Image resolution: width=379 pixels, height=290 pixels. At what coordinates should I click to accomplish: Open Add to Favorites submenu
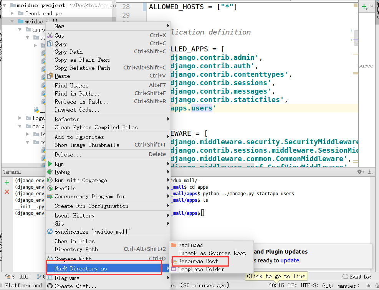pos(108,137)
